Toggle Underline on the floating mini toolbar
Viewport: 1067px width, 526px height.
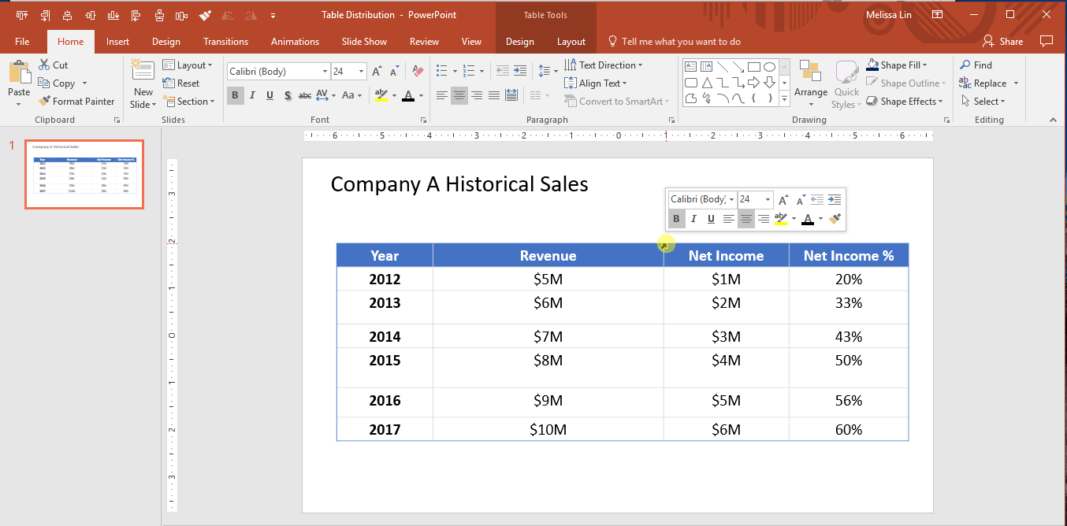[x=710, y=219]
